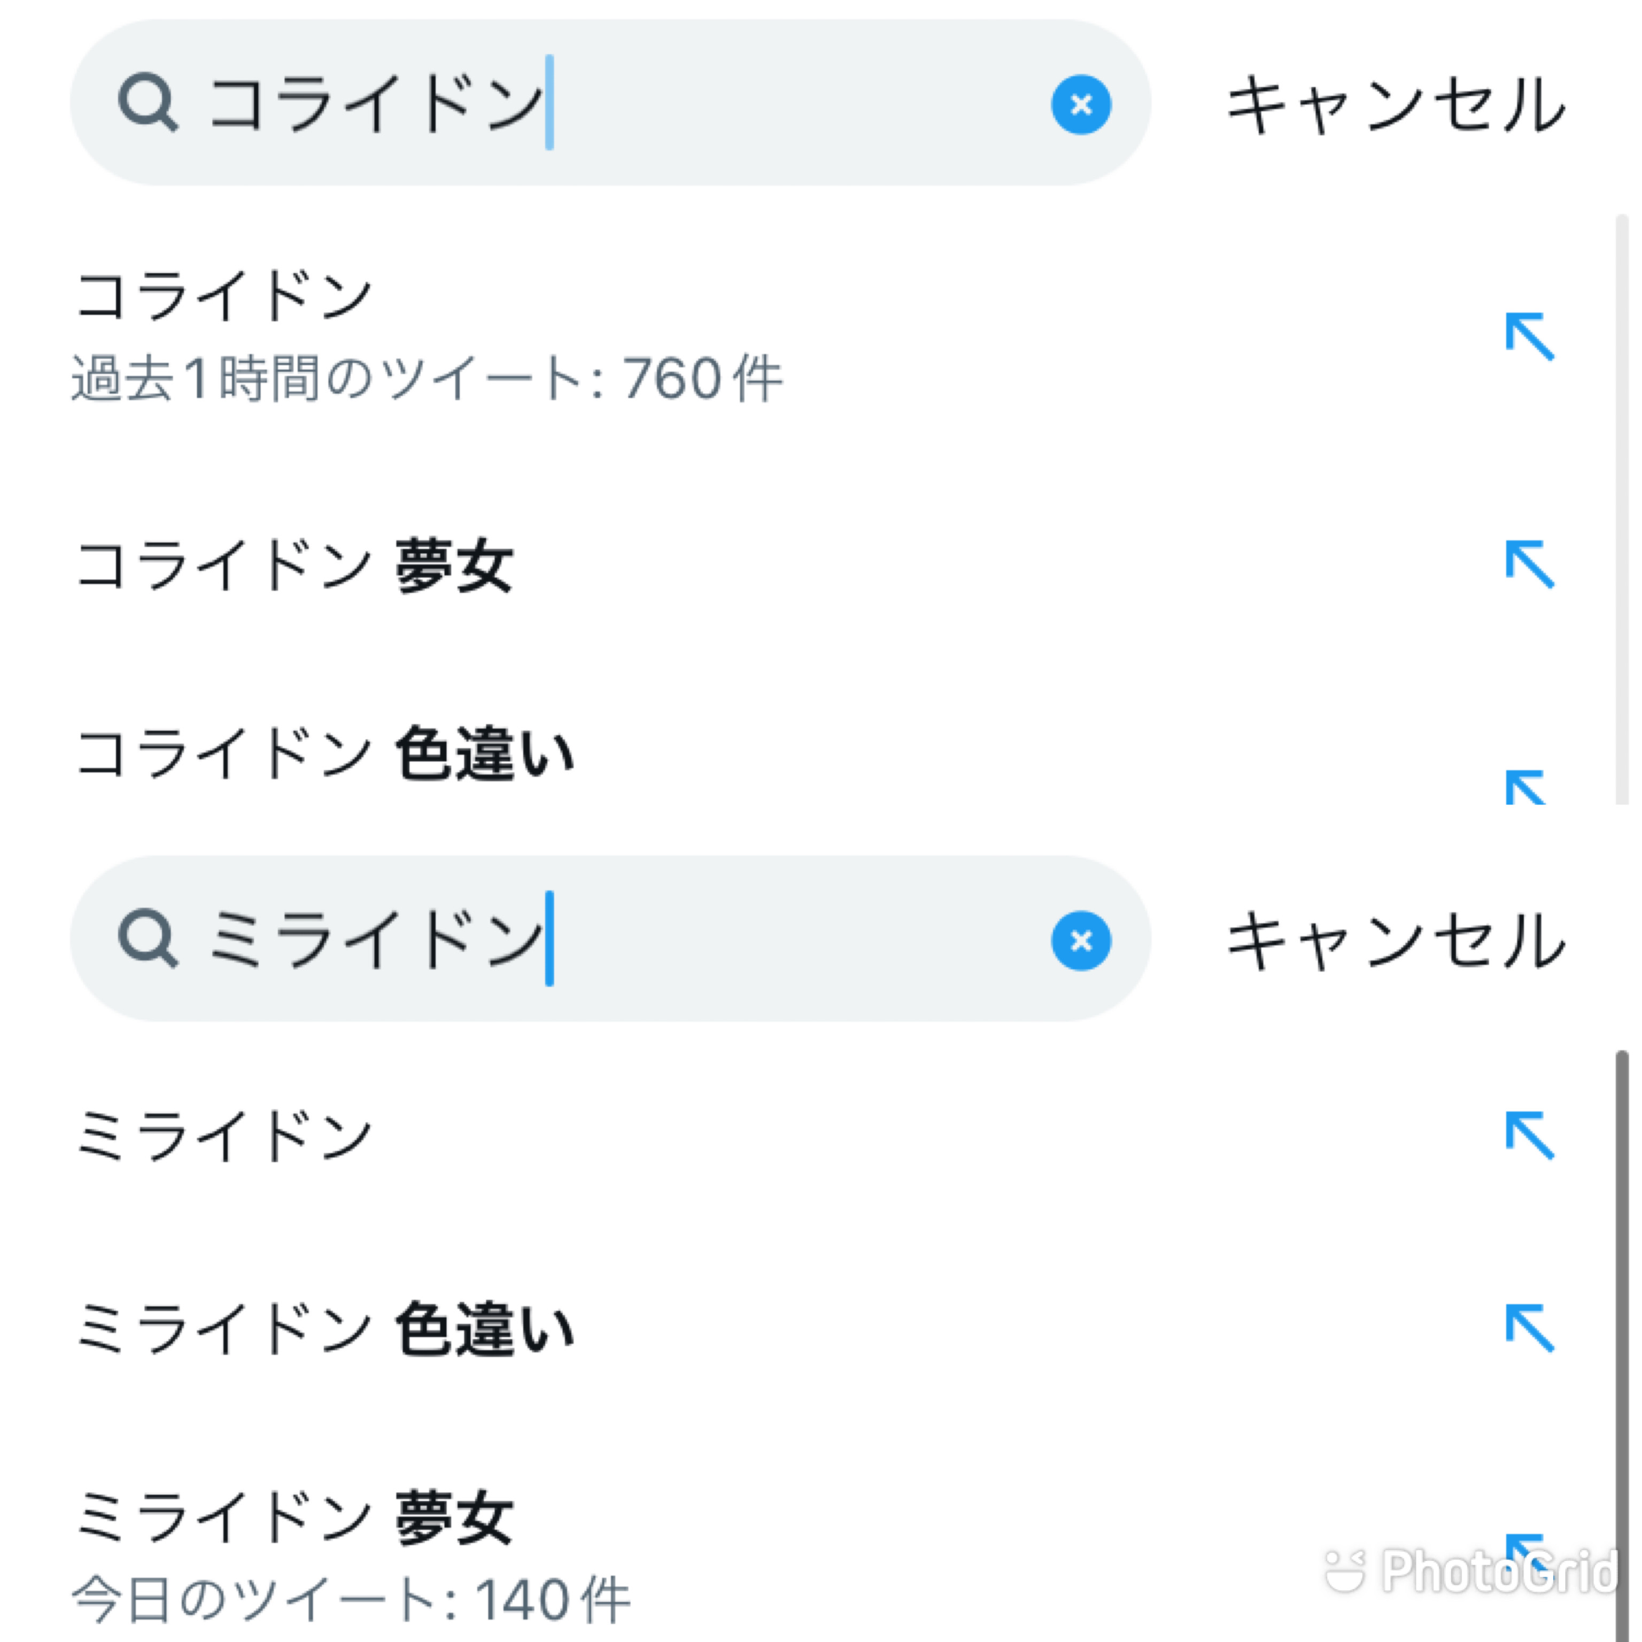Fill query using arrow beside コライドン 760件
1642x1642 pixels.
[1529, 337]
